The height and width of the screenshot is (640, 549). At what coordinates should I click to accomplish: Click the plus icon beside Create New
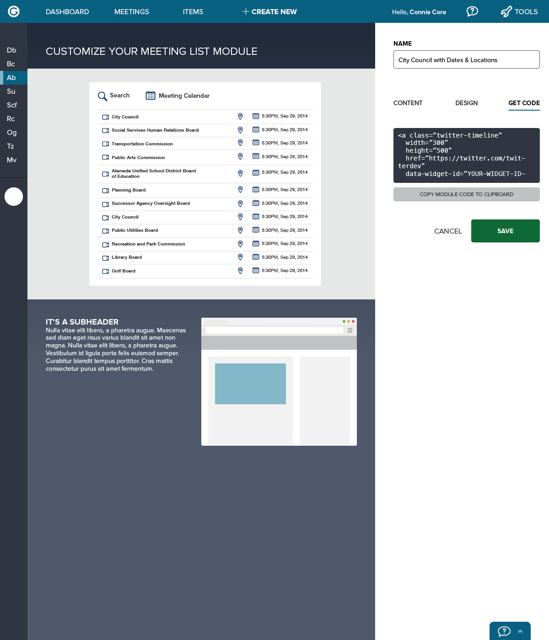pyautogui.click(x=246, y=11)
